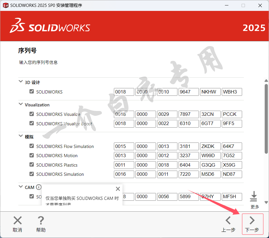This screenshot has width=269, height=238.
Task: Collapse the Visualization section
Action: (21, 104)
